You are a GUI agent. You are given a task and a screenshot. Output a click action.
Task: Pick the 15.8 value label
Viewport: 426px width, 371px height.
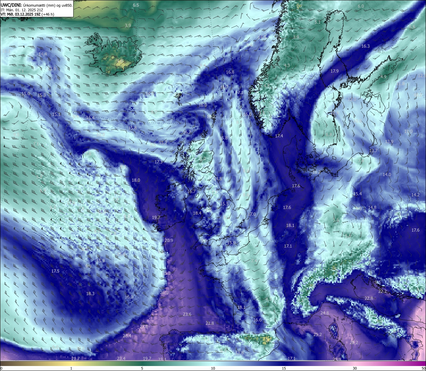point(132,128)
